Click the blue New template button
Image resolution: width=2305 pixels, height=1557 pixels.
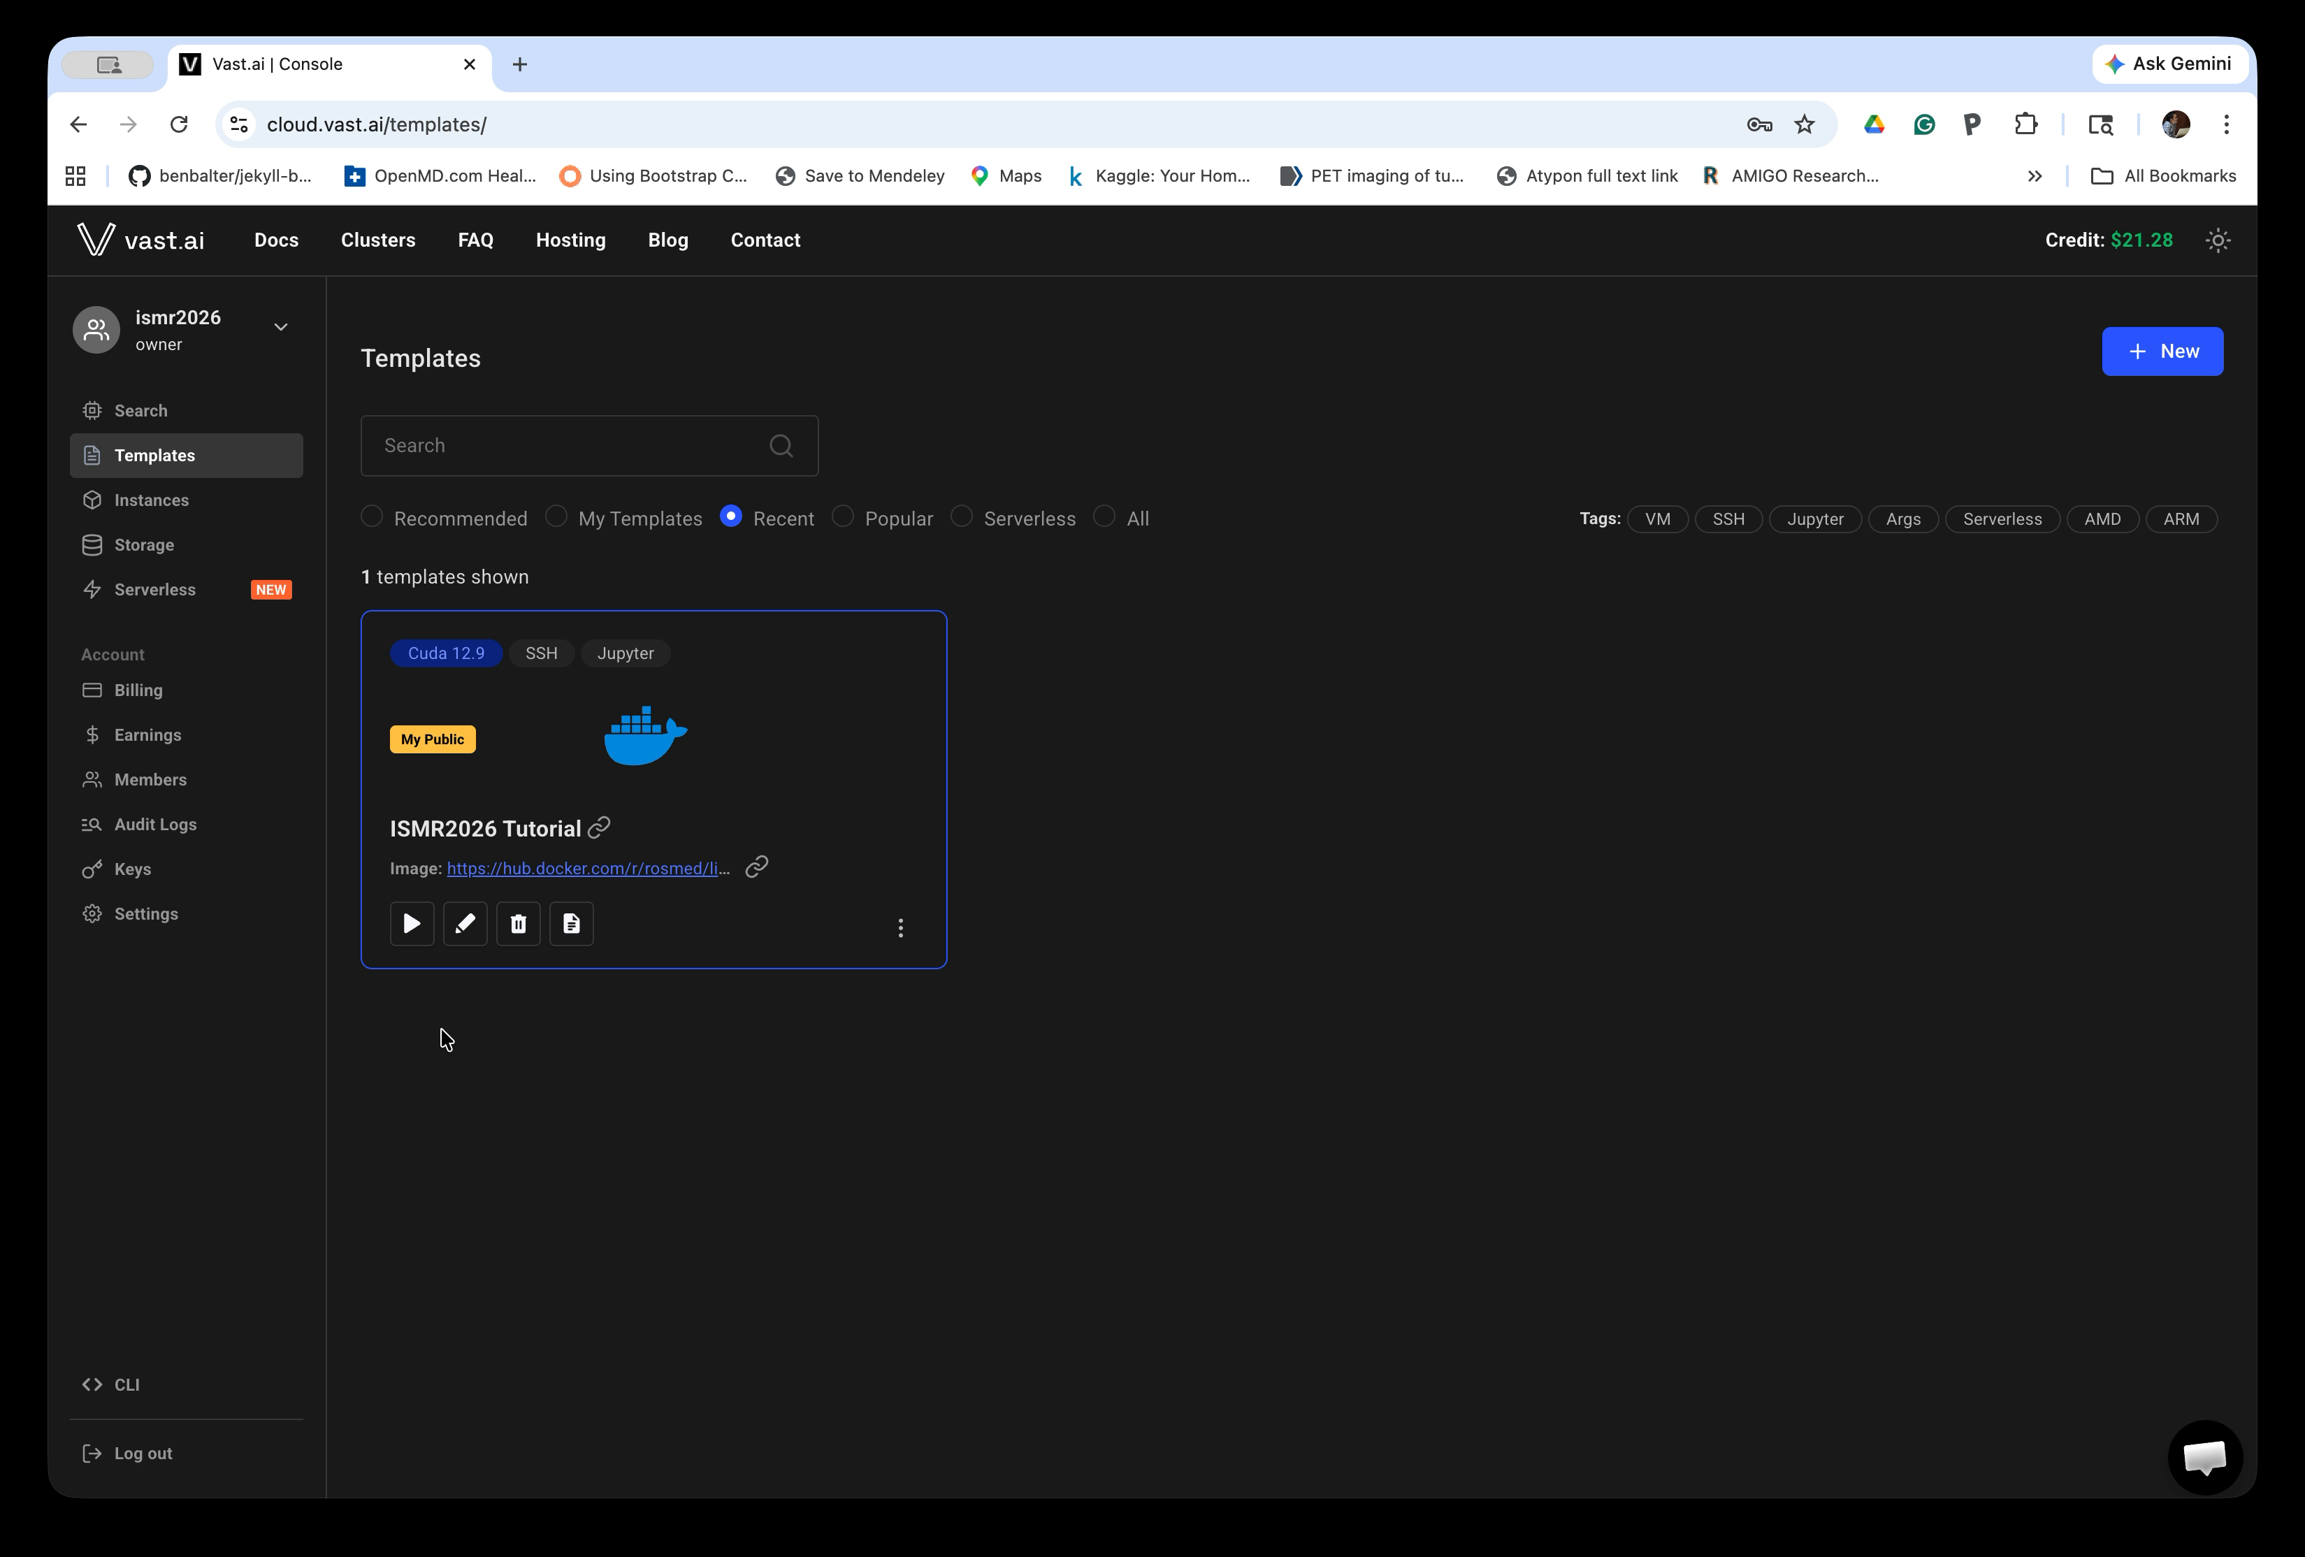2162,351
